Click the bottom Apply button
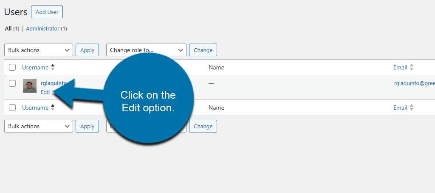435x193 pixels. coord(87,126)
